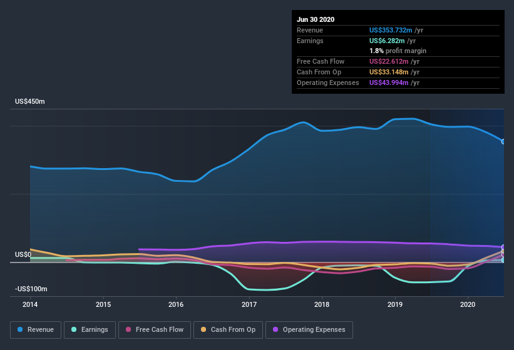Screen dimensions: 514x350
Task: Click the 2017 x-axis label
Action: [249, 304]
